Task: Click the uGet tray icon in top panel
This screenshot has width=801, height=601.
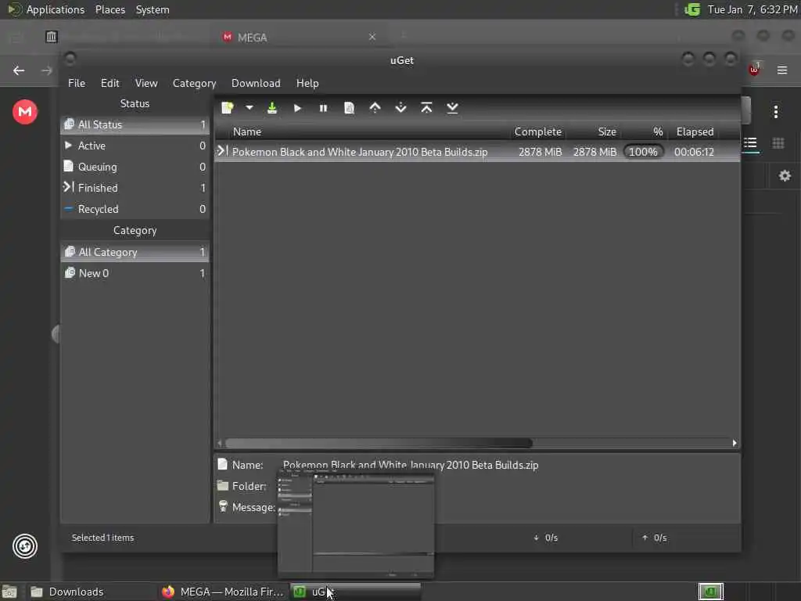Action: tap(692, 9)
